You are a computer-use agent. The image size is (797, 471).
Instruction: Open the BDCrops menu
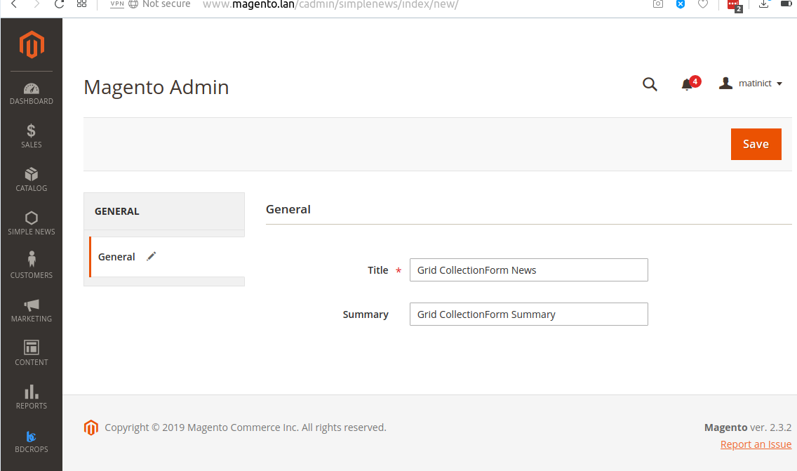tap(32, 441)
